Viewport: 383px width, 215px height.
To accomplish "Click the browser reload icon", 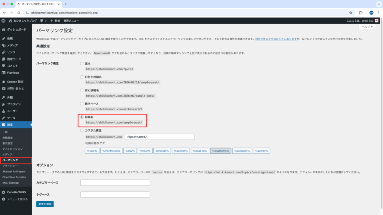I will (20, 12).
